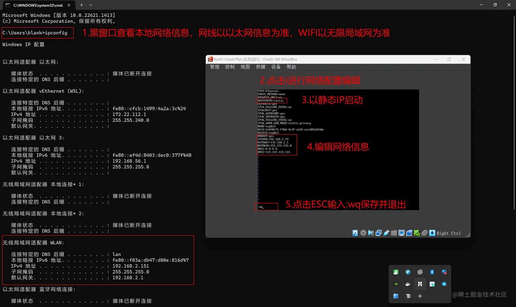This screenshot has width=516, height=307.
Task: Open the 视图 menu in VirtualBox
Action: pos(245,67)
